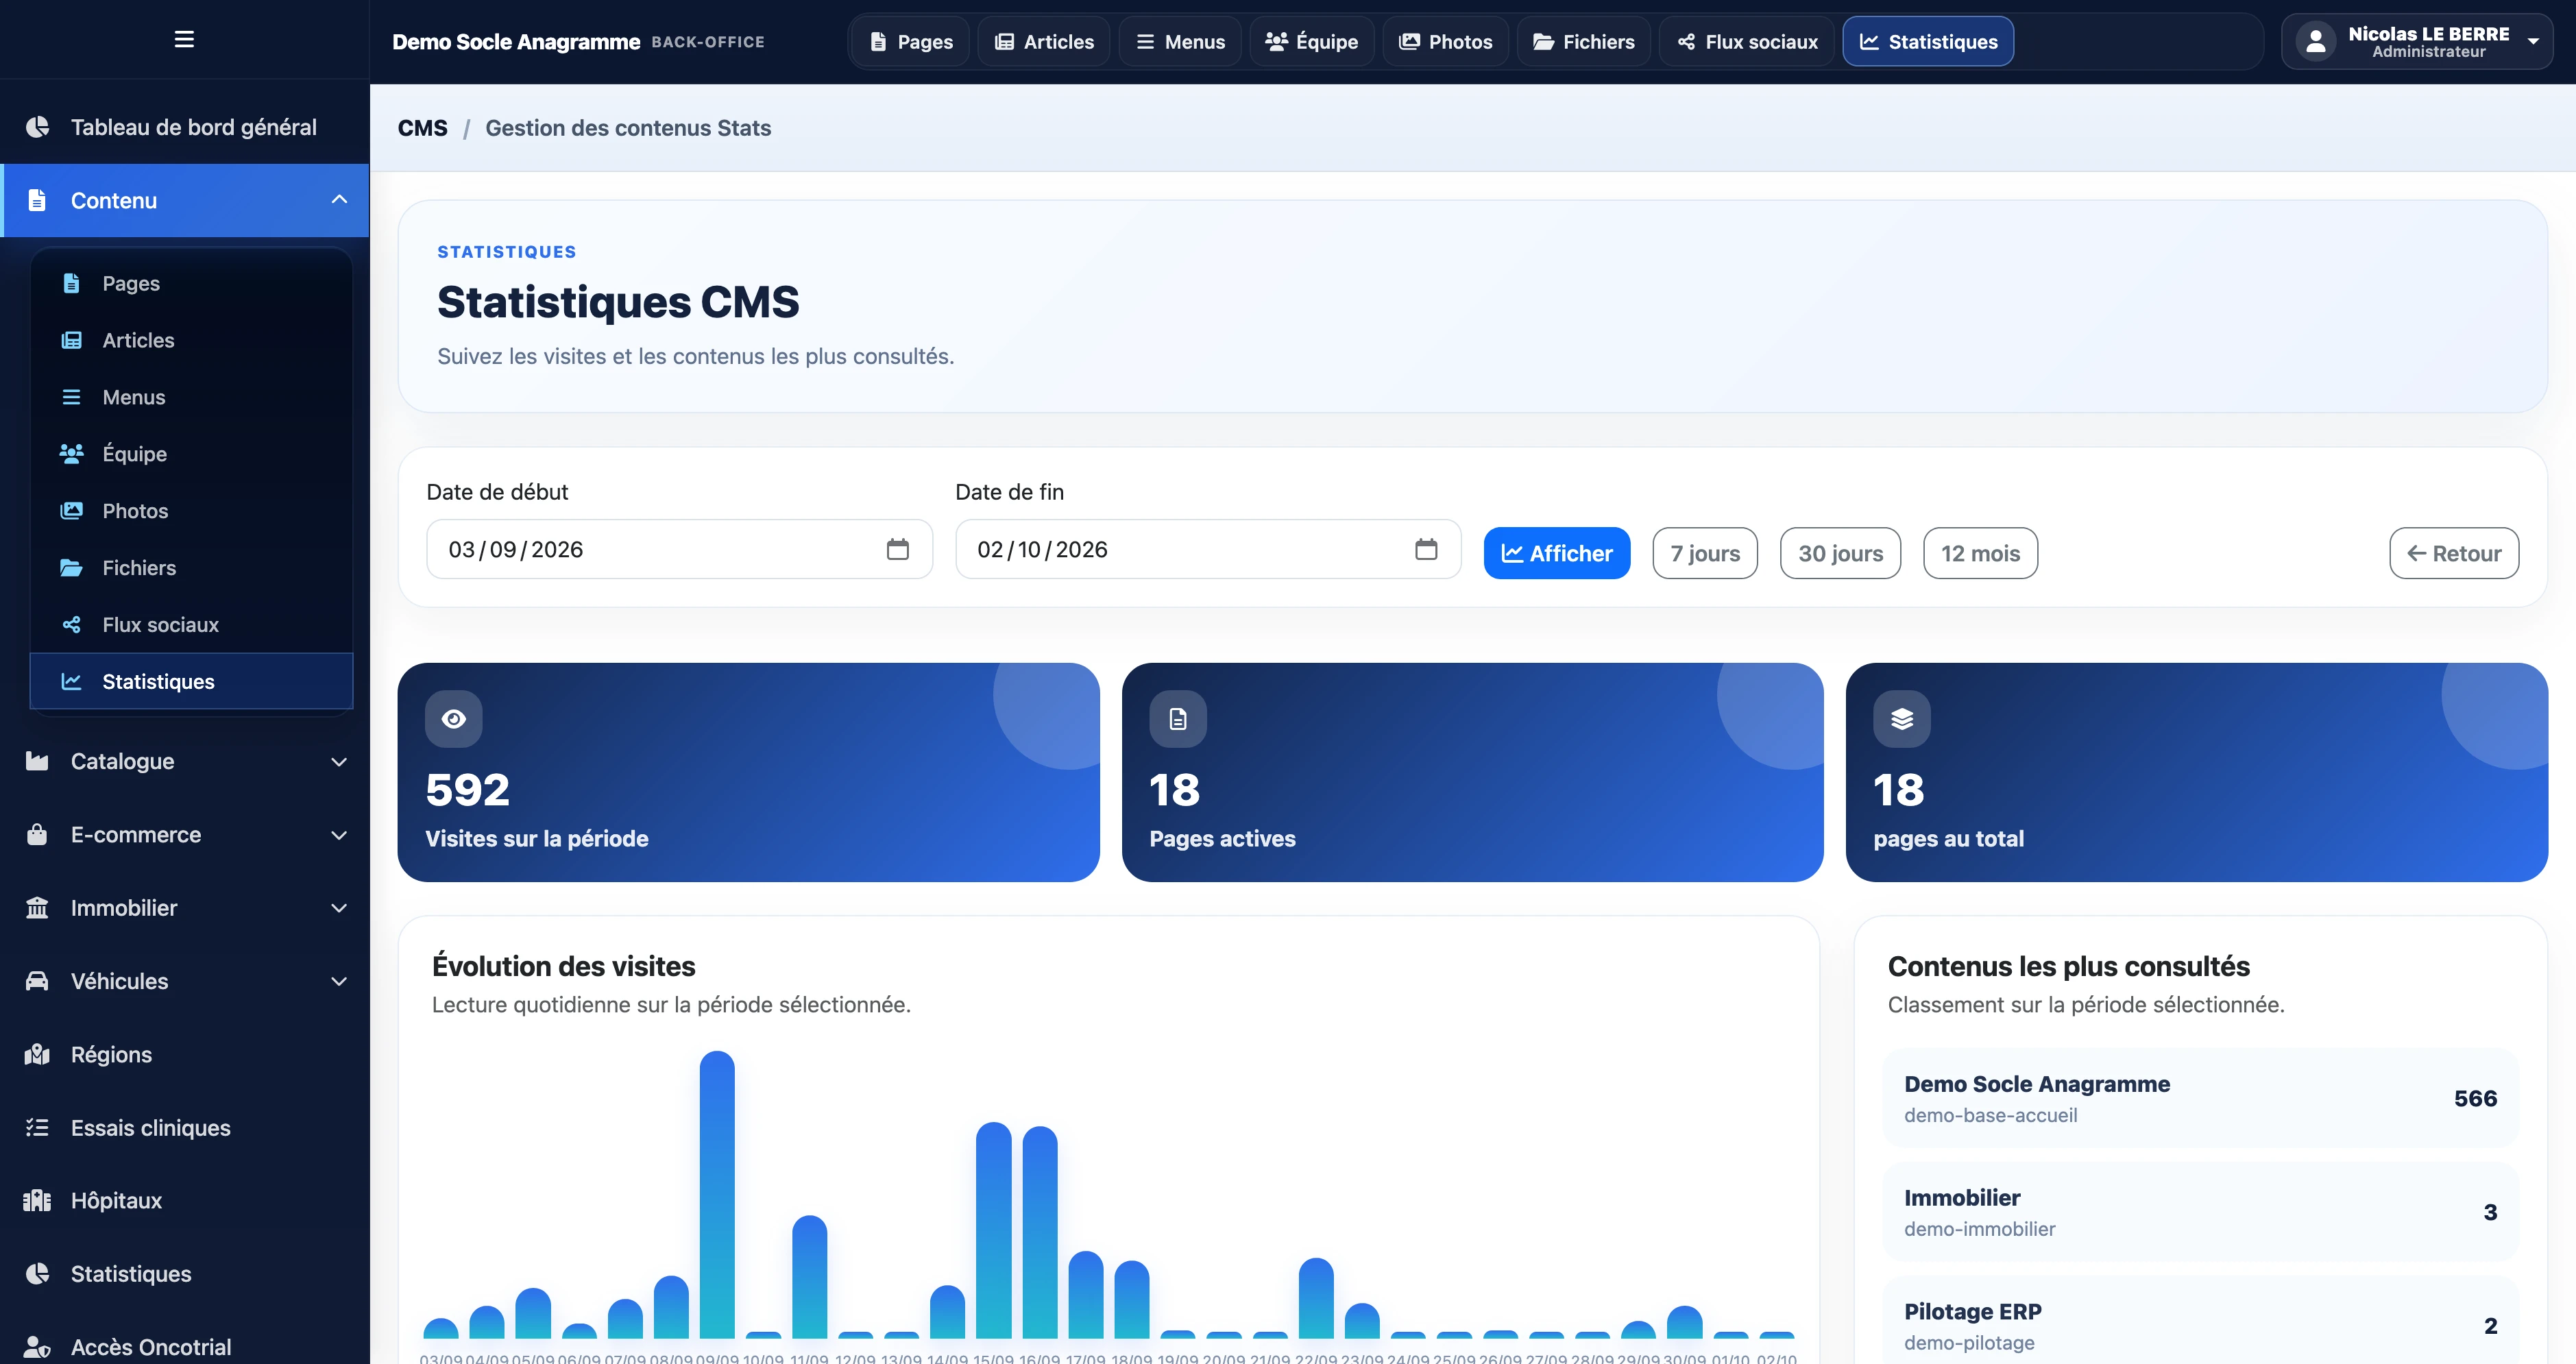Open the Immobilier demo-immobilier content row
Image resolution: width=2576 pixels, height=1364 pixels.
coord(2200,1212)
